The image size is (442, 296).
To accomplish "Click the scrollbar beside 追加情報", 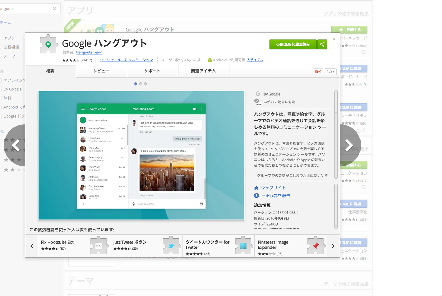I will [336, 206].
